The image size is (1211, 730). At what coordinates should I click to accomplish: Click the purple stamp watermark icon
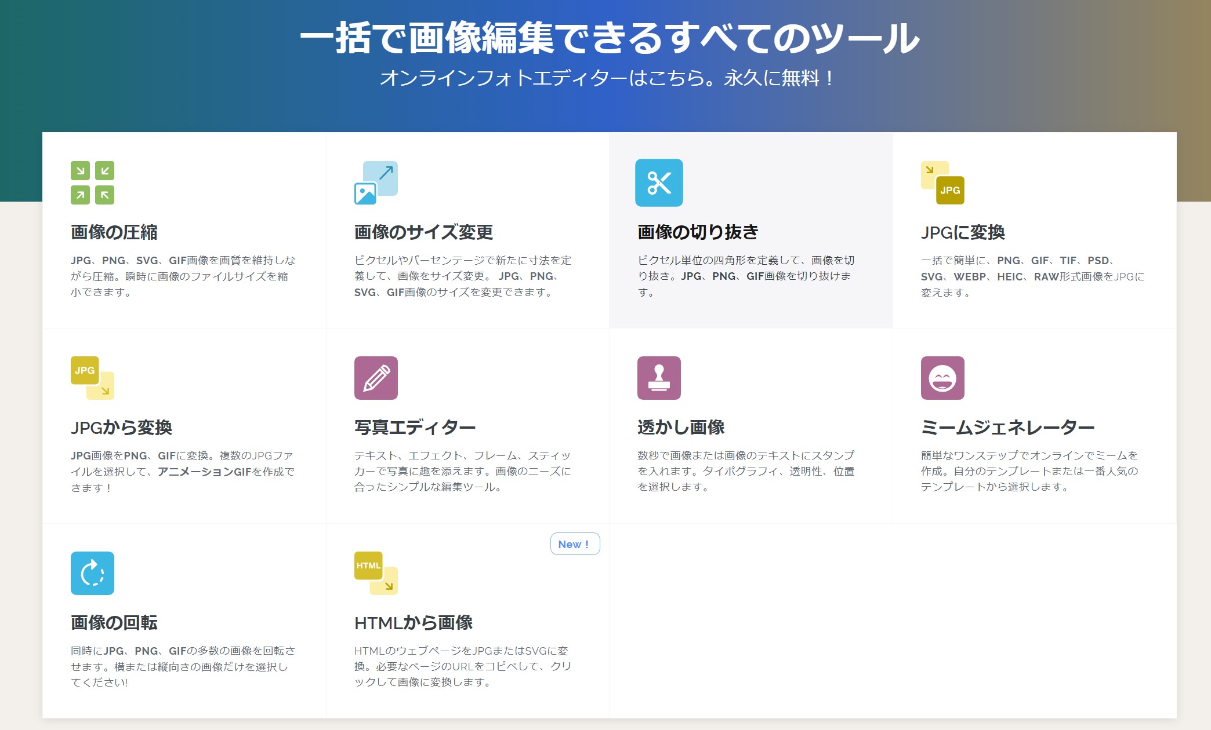pos(659,378)
